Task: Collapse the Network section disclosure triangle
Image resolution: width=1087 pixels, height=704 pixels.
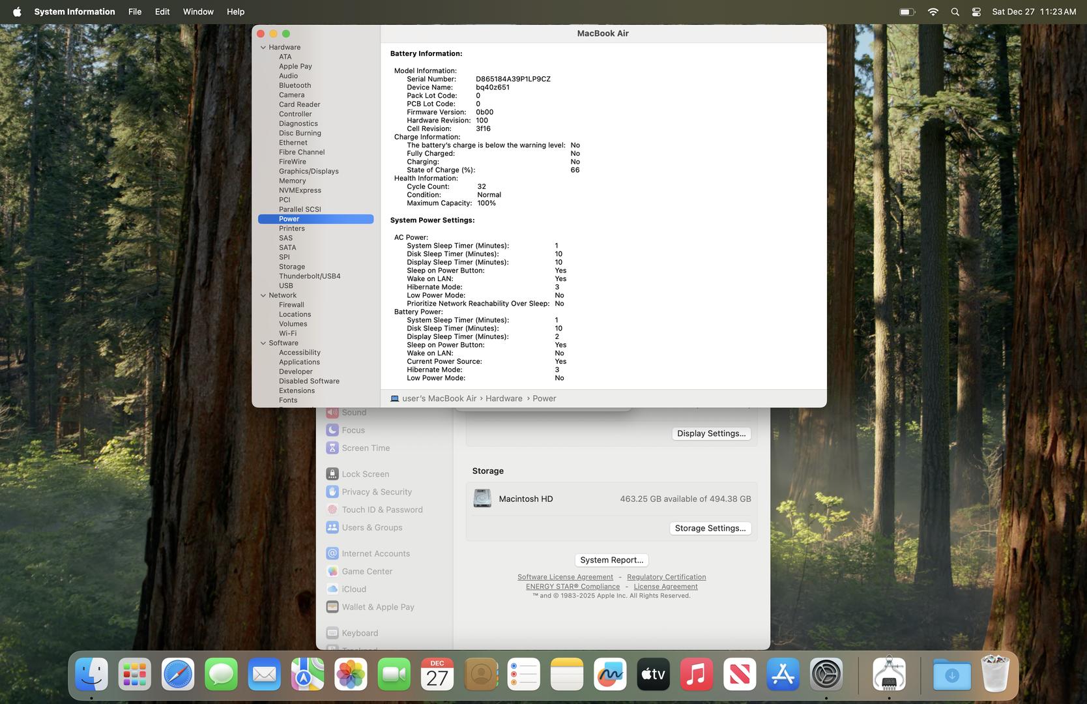Action: (x=263, y=296)
